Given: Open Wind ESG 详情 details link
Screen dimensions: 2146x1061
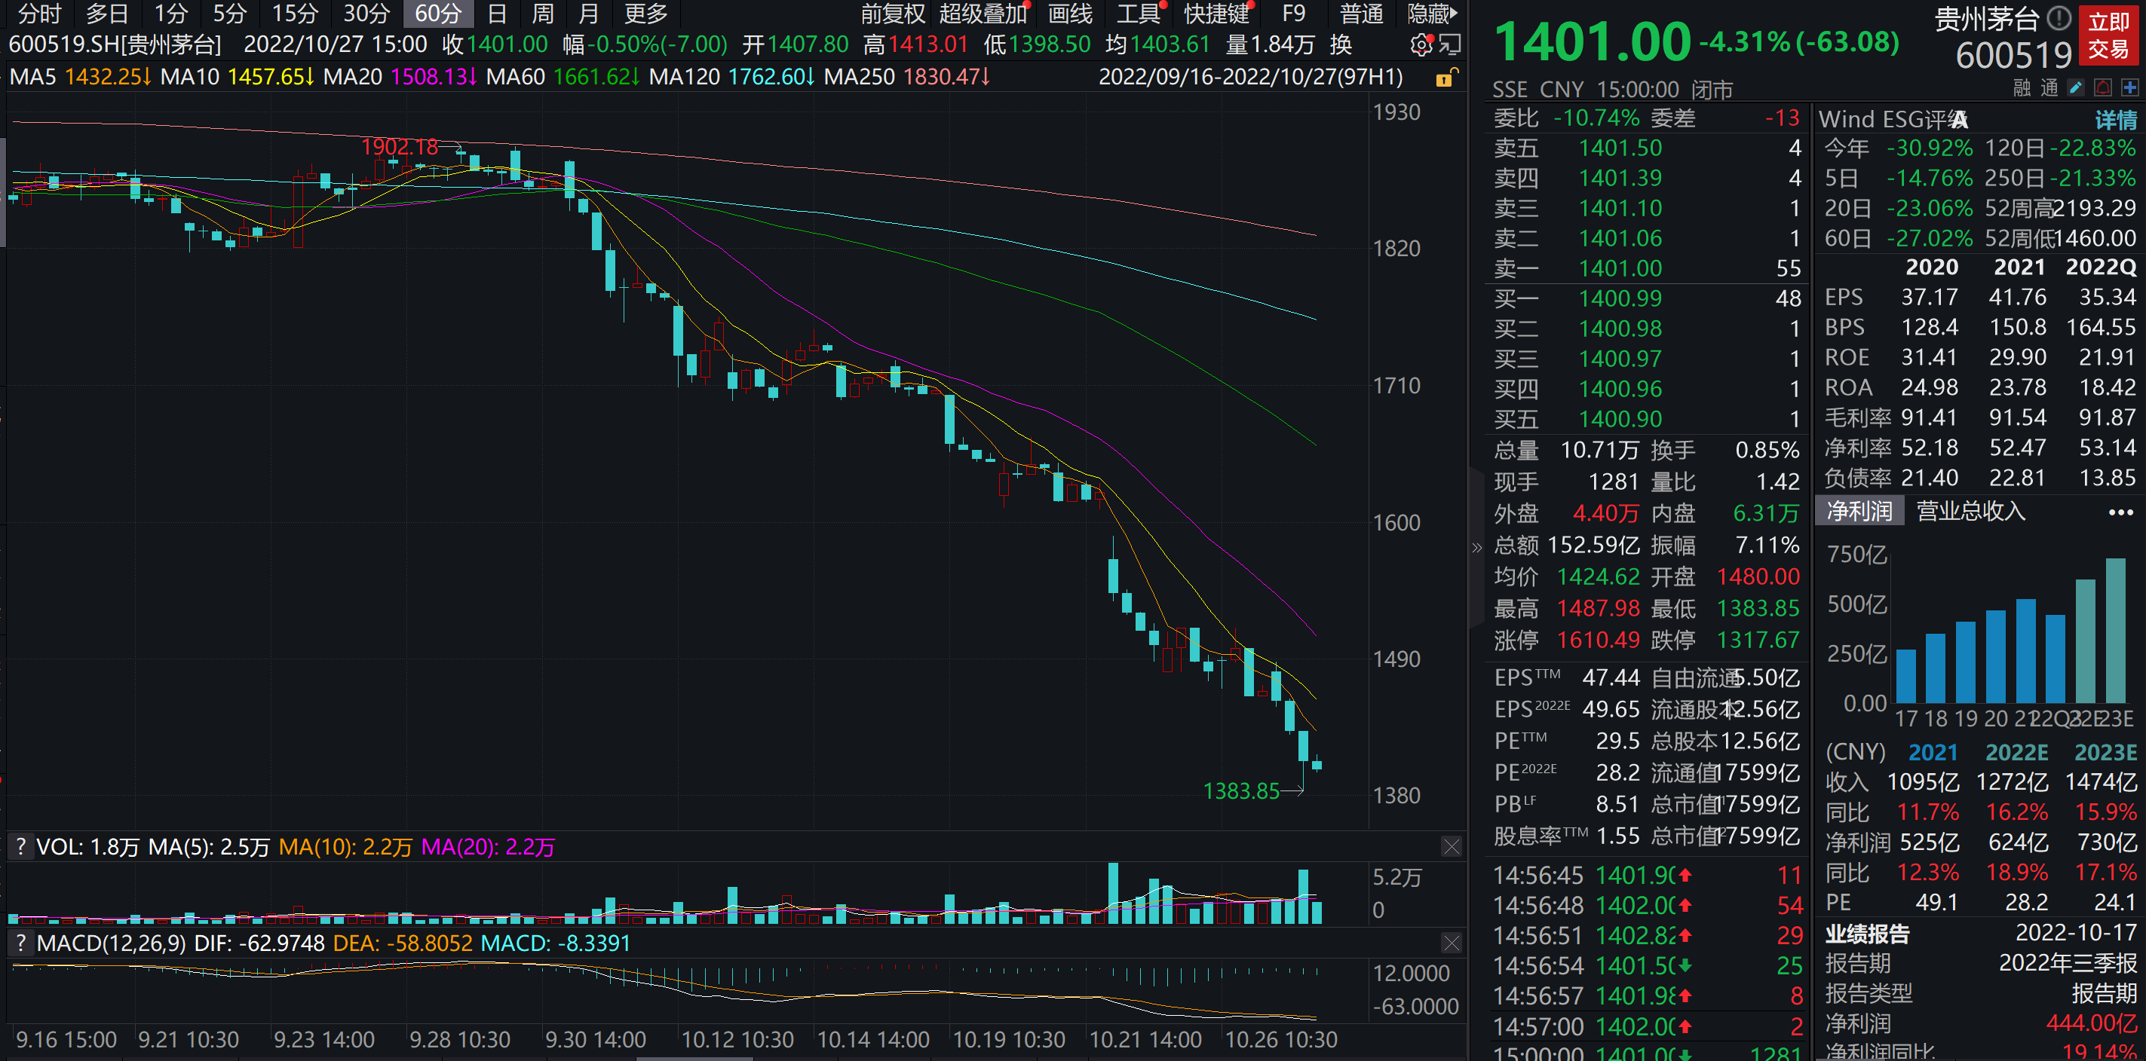Looking at the screenshot, I should (x=2116, y=120).
